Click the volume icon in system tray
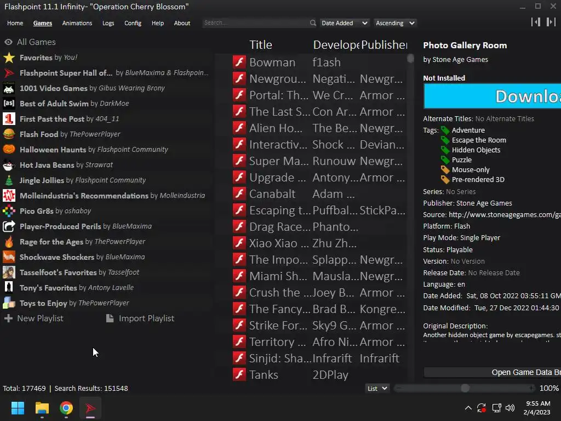This screenshot has width=561, height=421. point(510,408)
